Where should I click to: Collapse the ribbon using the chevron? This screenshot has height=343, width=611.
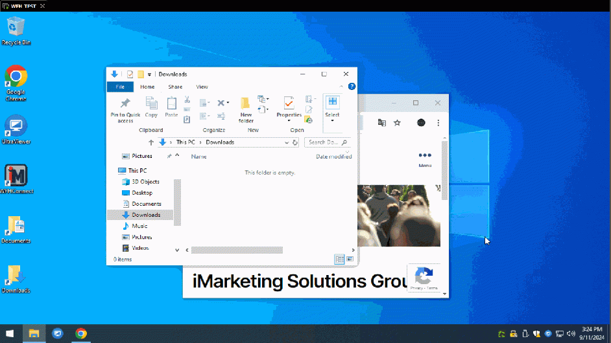342,86
